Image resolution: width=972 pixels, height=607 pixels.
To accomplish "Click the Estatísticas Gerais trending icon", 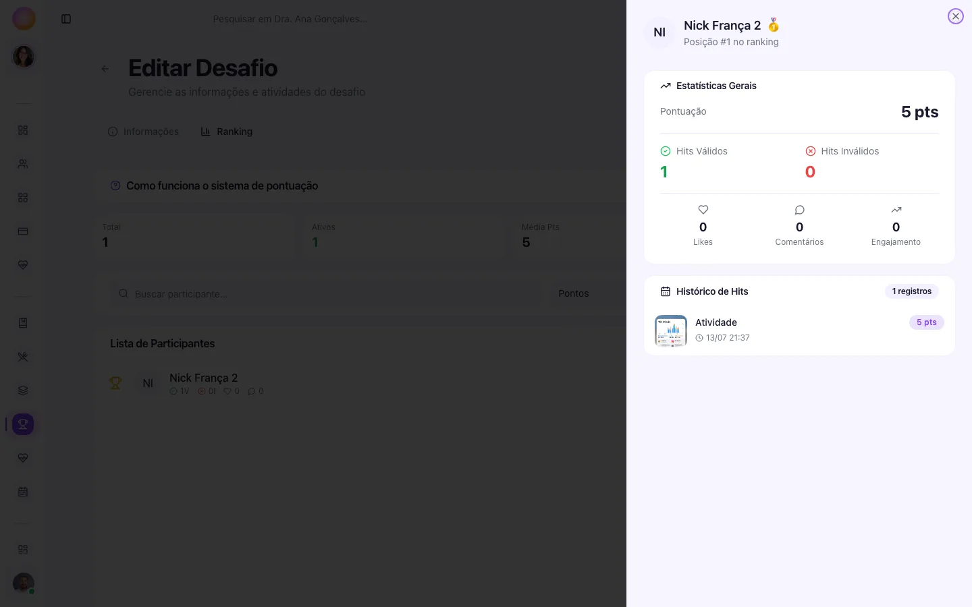I will 666,86.
